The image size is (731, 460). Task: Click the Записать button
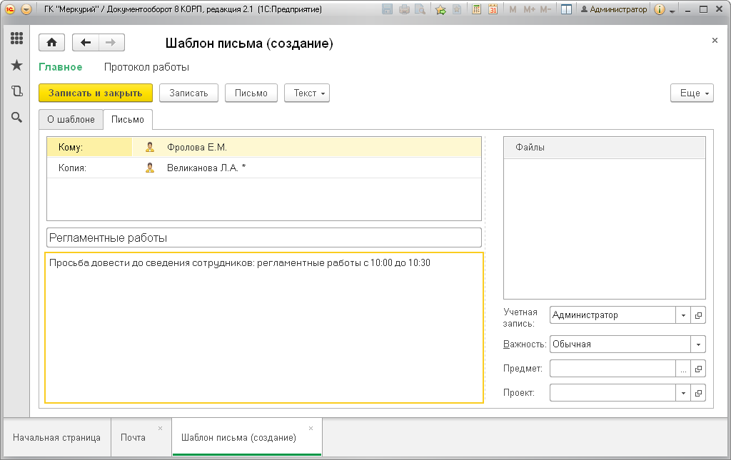[x=188, y=93]
